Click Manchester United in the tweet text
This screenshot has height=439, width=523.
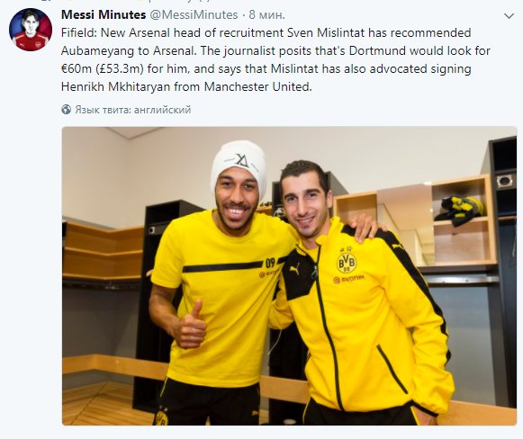coord(257,86)
